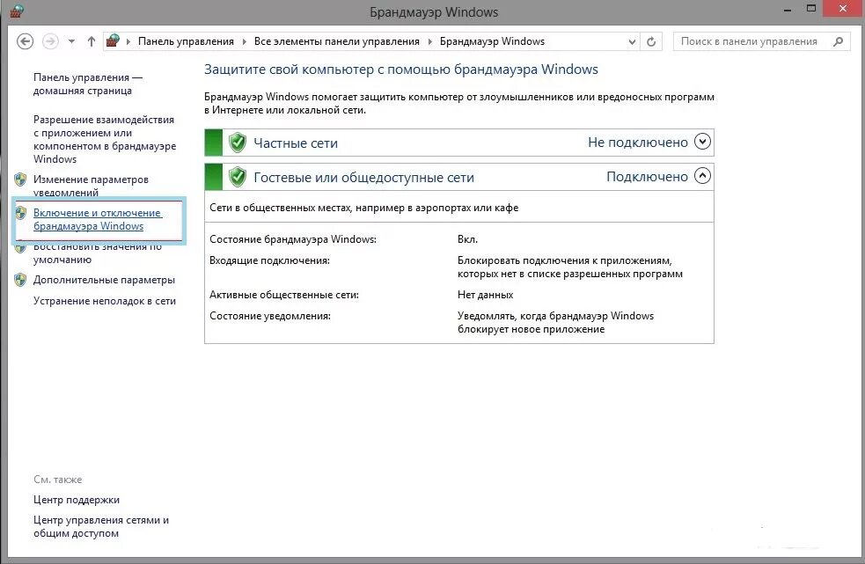Click the Частные сети heading
The height and width of the screenshot is (564, 865).
click(x=295, y=143)
